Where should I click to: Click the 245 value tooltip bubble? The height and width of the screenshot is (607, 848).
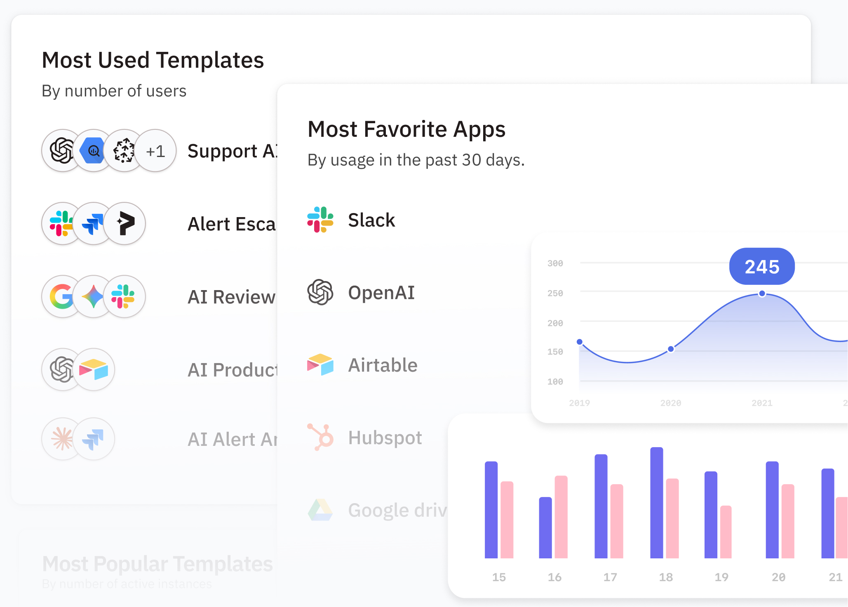(x=762, y=267)
